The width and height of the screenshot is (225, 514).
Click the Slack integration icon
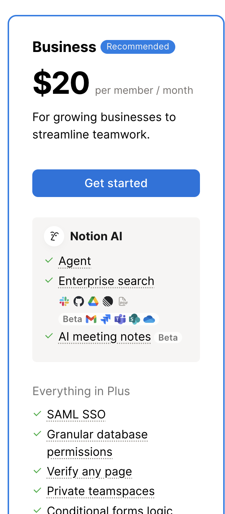(64, 301)
